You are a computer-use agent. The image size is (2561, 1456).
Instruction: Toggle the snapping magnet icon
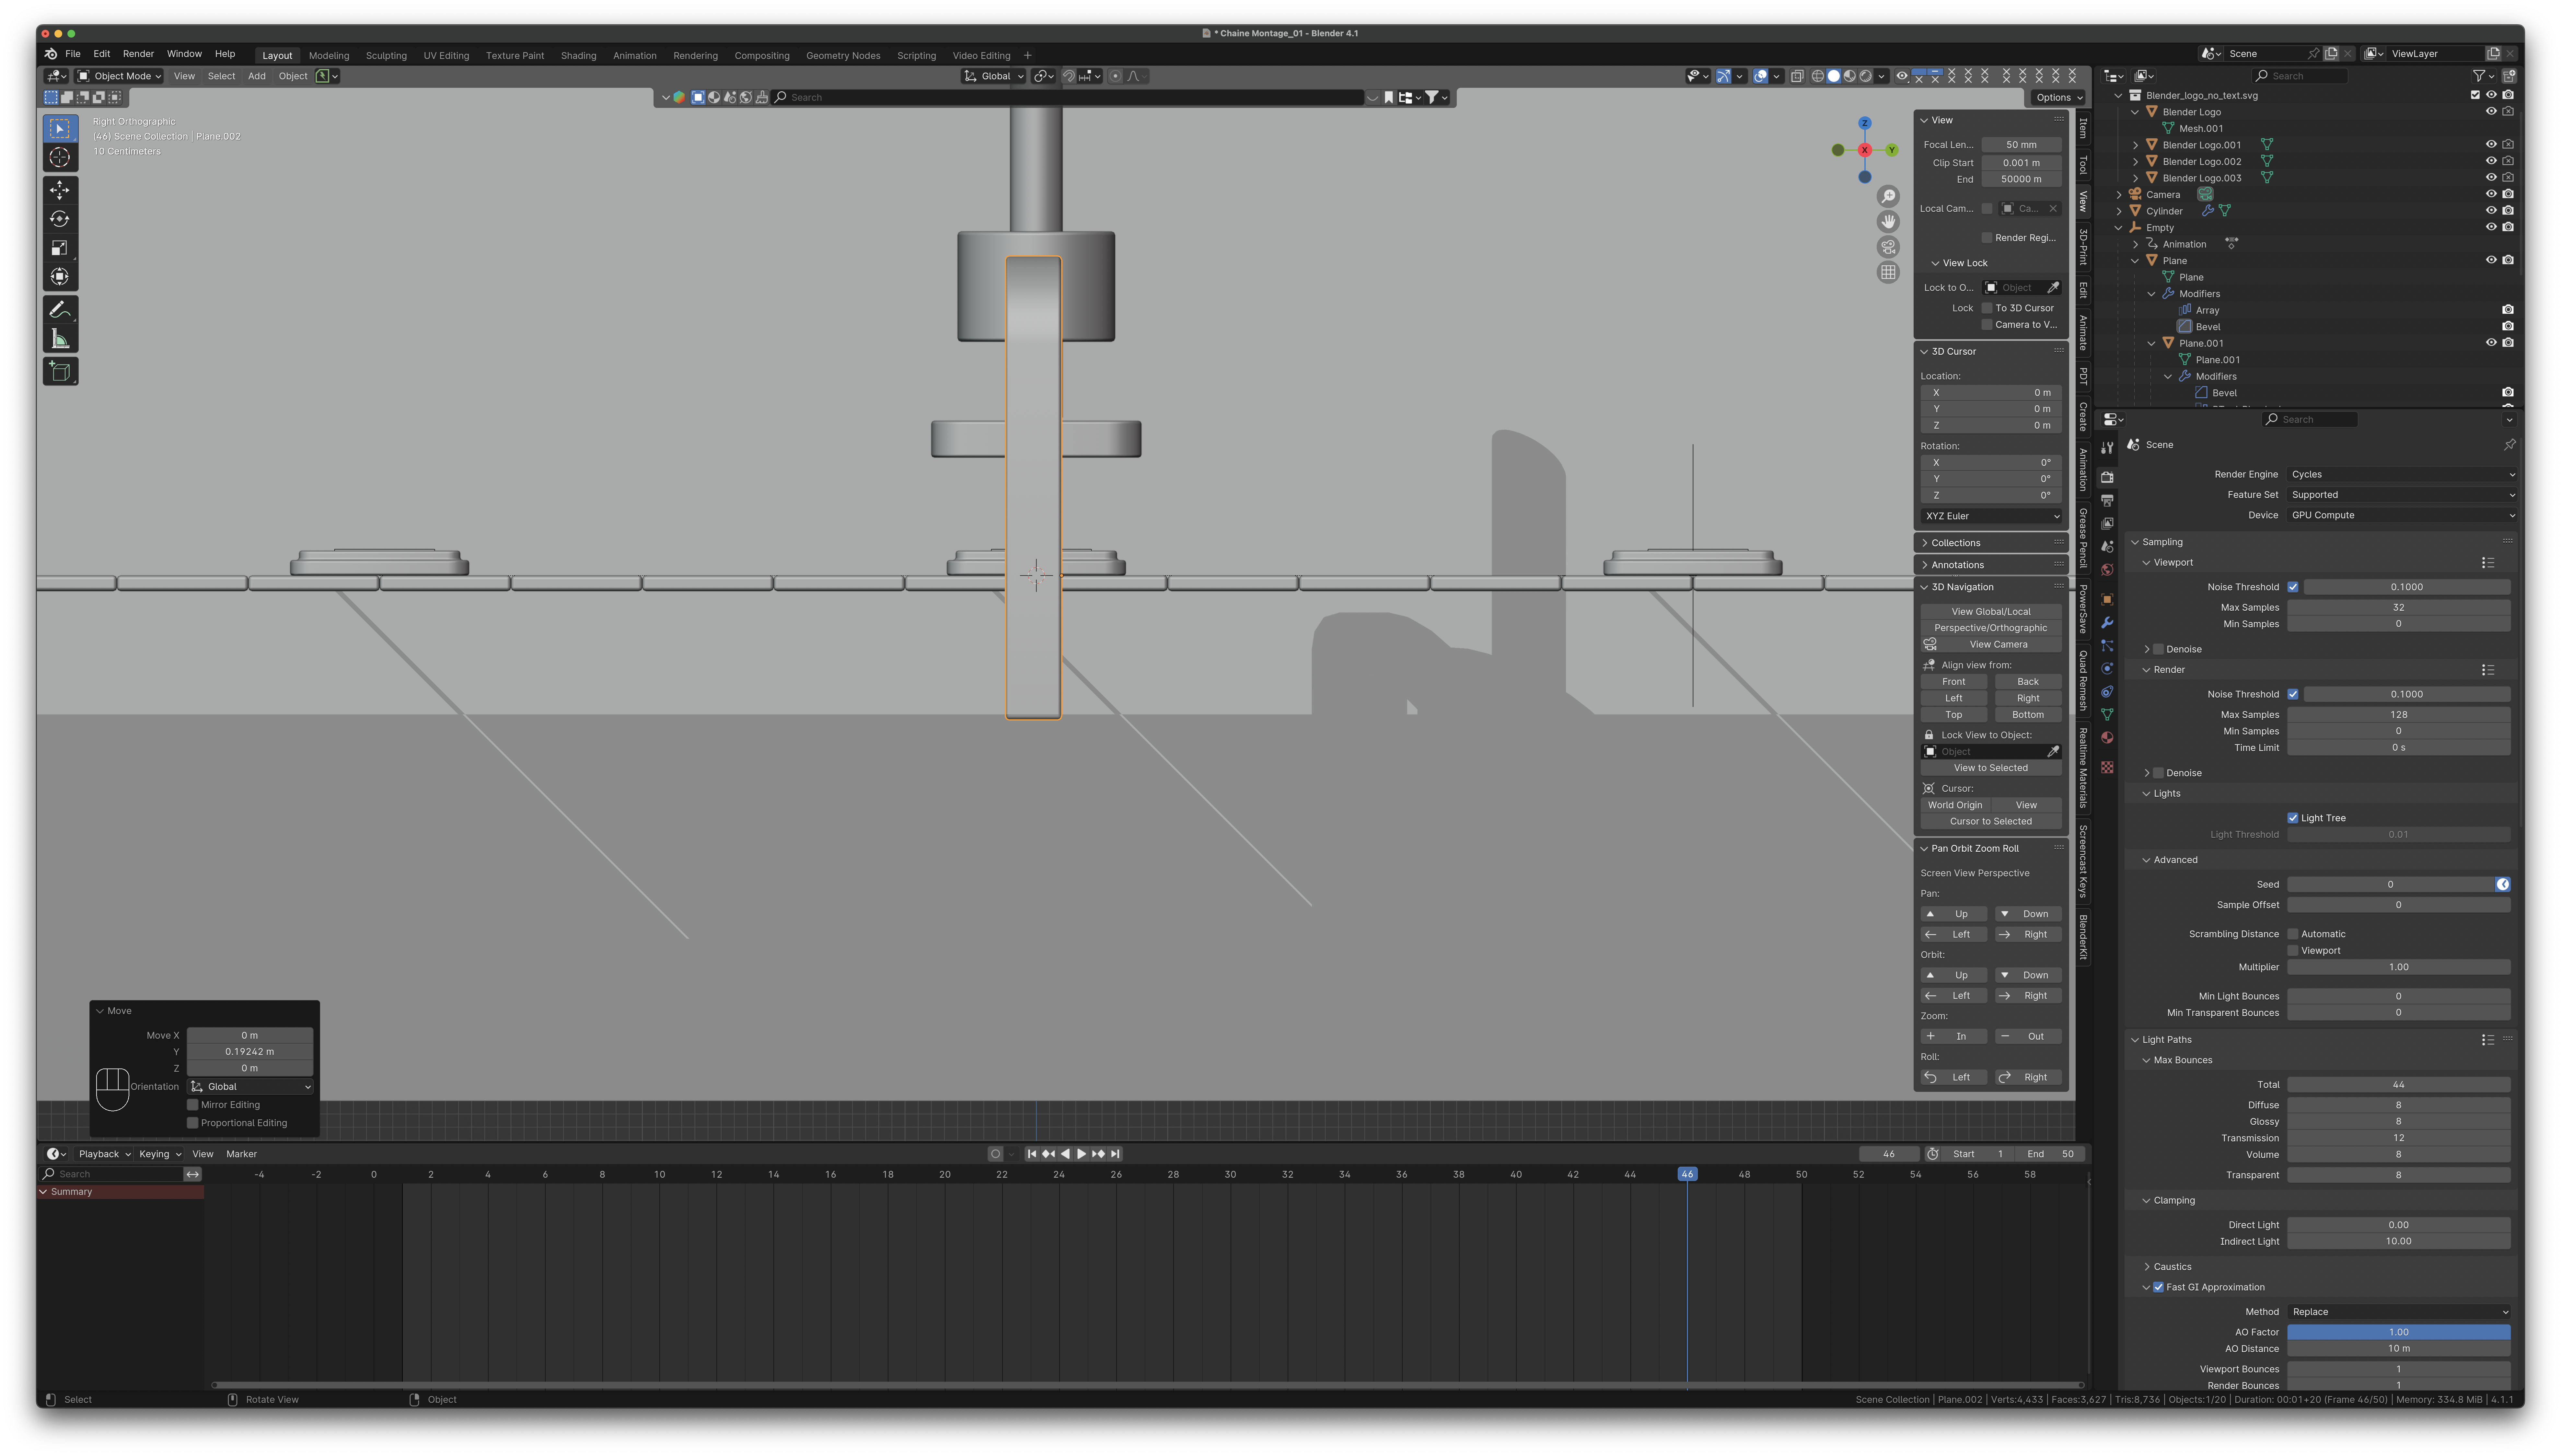coord(1069,76)
